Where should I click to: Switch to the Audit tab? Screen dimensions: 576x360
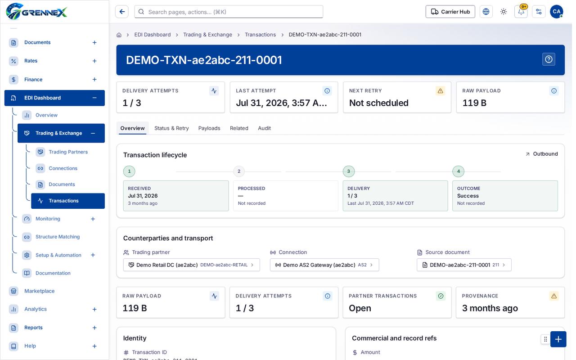click(264, 128)
